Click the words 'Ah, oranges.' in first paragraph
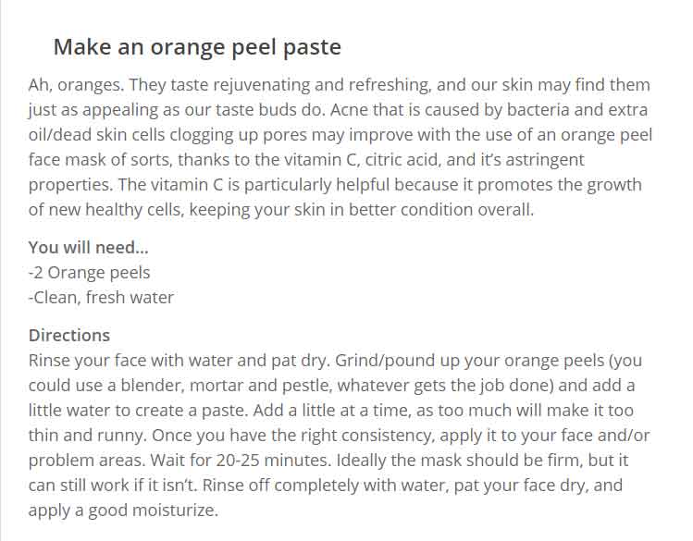The width and height of the screenshot is (693, 541). pyautogui.click(x=76, y=85)
